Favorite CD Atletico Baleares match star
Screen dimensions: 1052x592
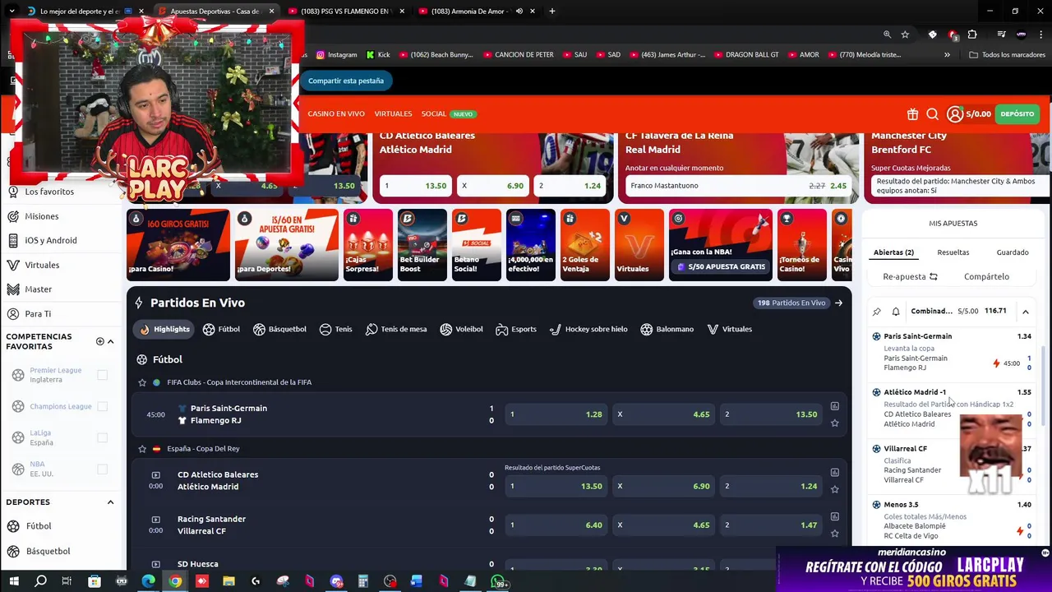(x=834, y=489)
